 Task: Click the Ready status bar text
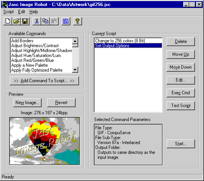tap(8, 177)
